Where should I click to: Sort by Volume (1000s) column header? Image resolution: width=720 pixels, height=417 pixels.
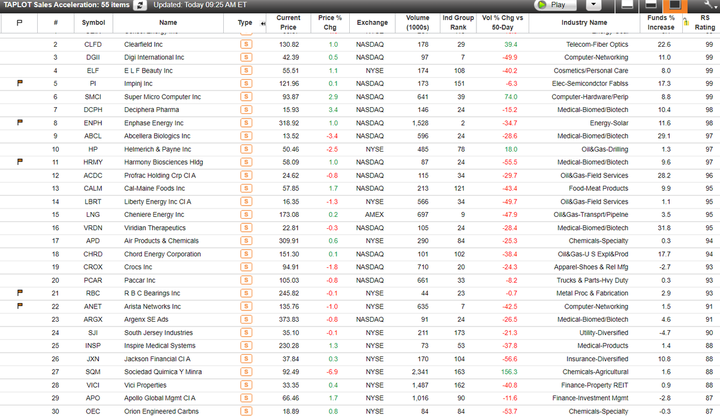click(418, 23)
